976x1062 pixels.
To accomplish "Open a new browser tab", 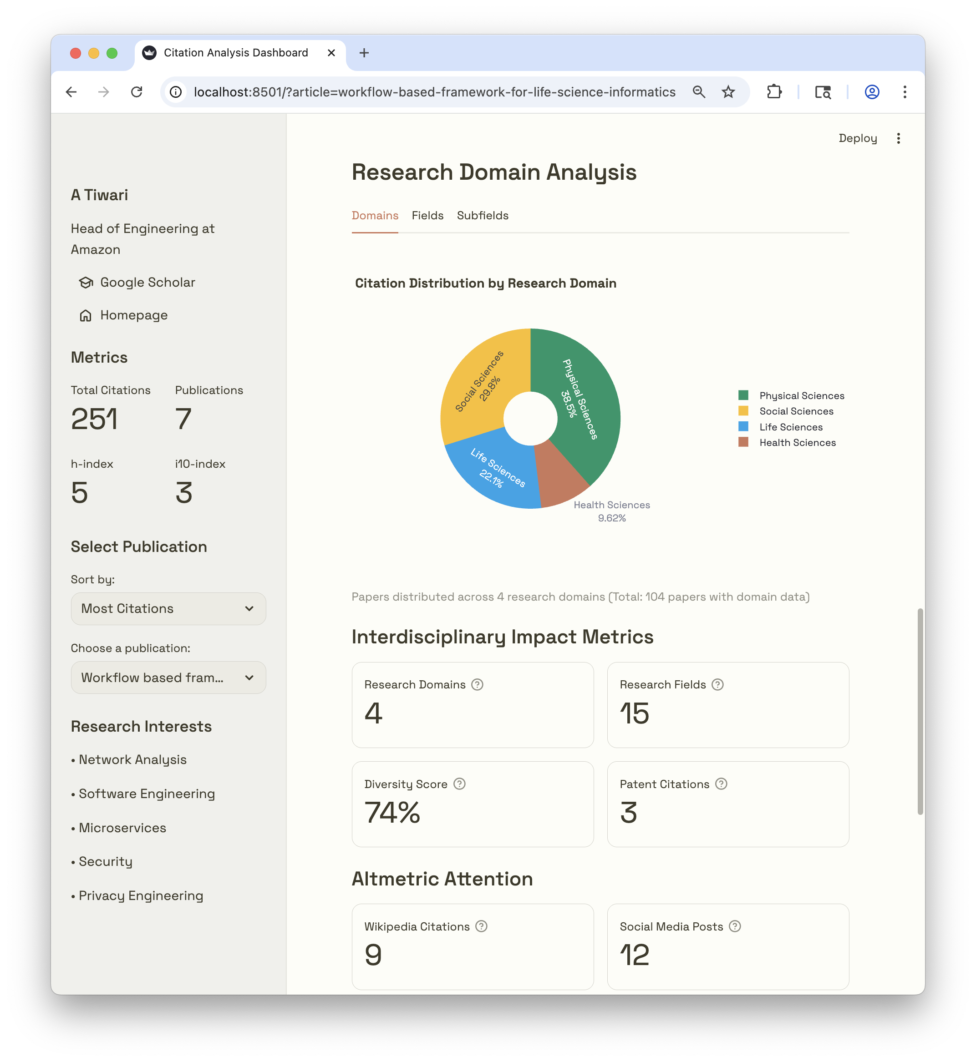I will pos(364,53).
